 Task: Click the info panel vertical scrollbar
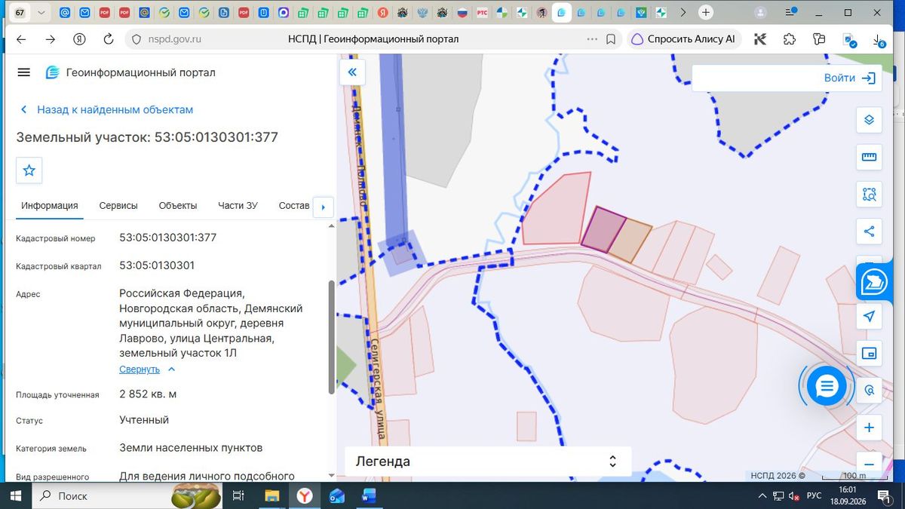[331, 337]
